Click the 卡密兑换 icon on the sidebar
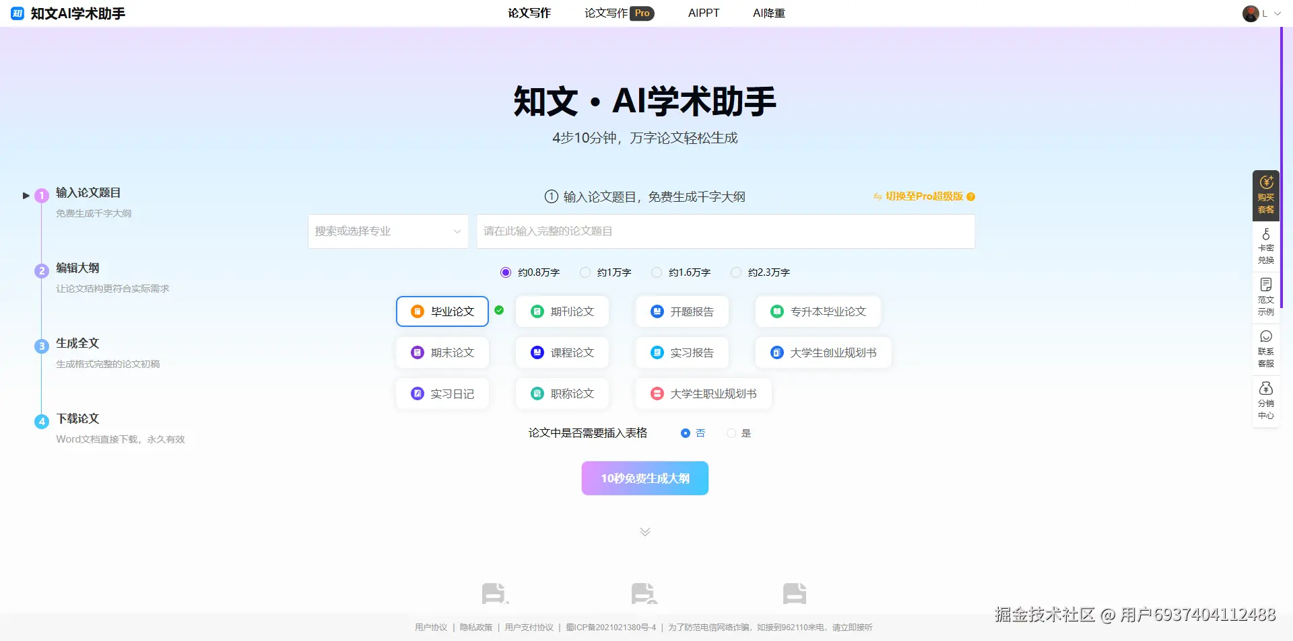1293x641 pixels. pos(1265,246)
